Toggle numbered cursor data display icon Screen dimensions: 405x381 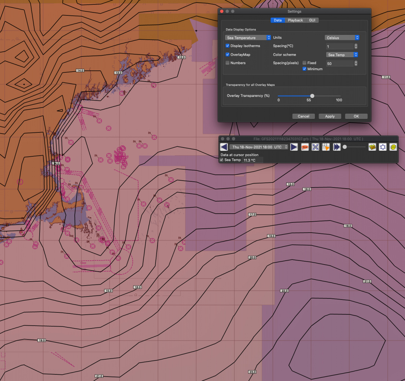(326, 147)
